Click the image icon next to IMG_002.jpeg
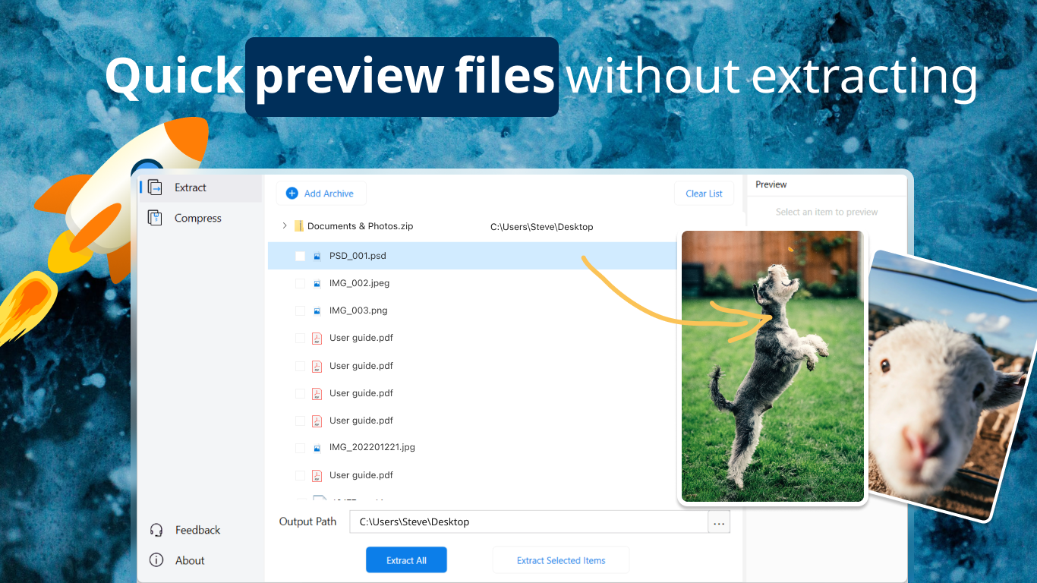Image resolution: width=1037 pixels, height=583 pixels. pos(316,283)
